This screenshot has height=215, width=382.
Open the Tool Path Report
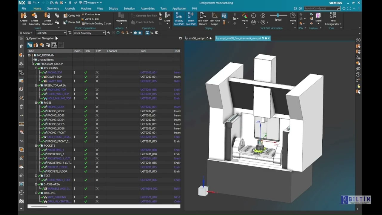click(203, 19)
